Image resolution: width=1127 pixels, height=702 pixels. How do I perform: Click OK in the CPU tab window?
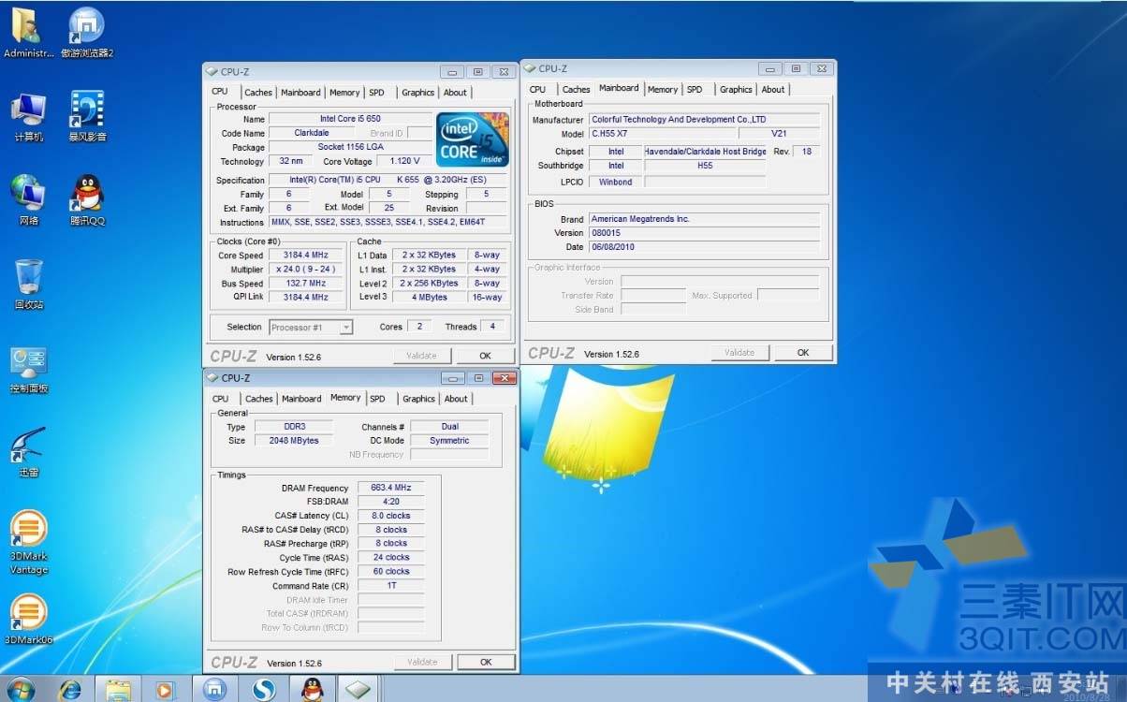[485, 356]
